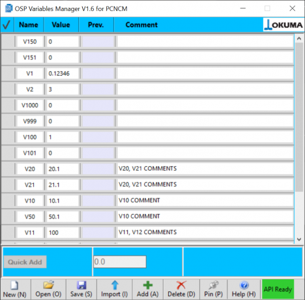Image resolution: width=305 pixels, height=300 pixels.
Task: Delete the variable using the red X icon
Action: (x=181, y=285)
